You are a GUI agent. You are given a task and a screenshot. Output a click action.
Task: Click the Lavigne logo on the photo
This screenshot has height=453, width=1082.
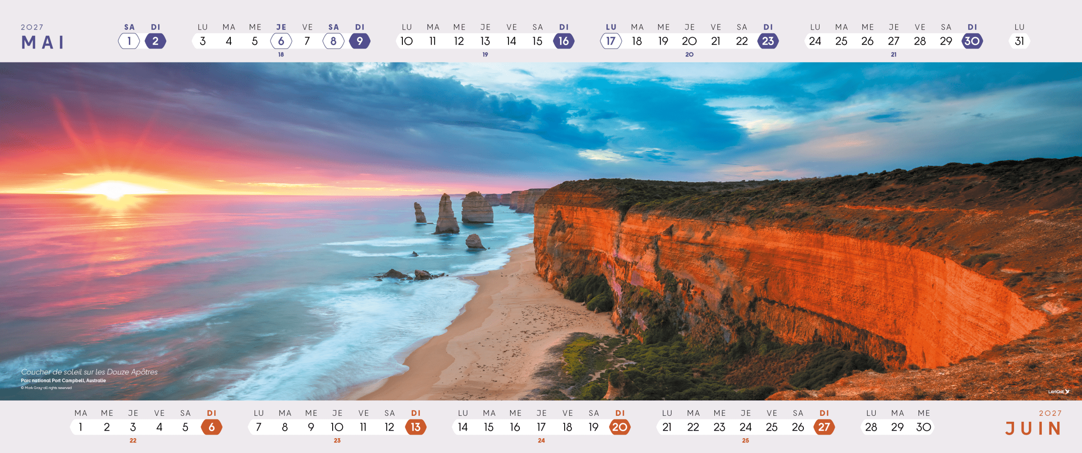tap(1058, 392)
